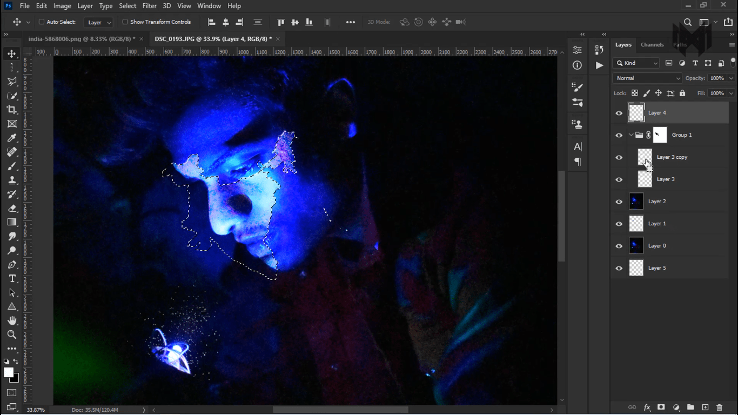The image size is (738, 415).
Task: Switch to the Channels tab
Action: [652, 45]
